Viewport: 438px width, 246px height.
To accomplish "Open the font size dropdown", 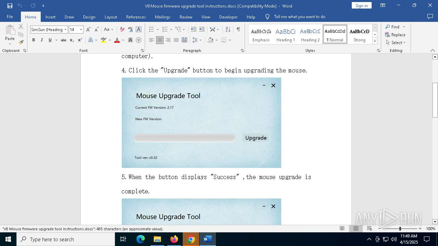I will 81,30.
